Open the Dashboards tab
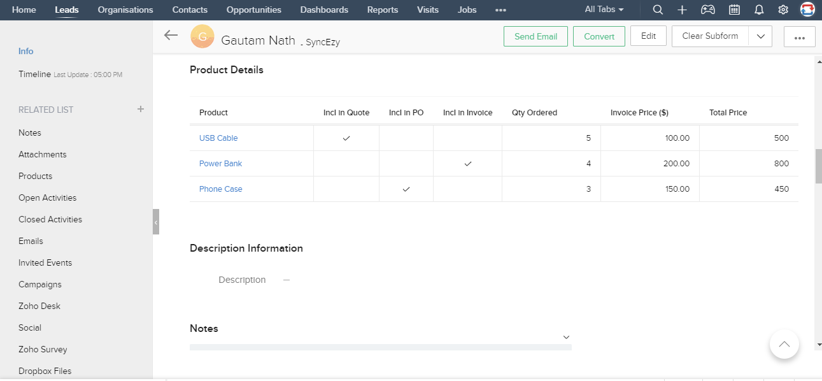Screen dimensions: 822x381 click(x=324, y=10)
